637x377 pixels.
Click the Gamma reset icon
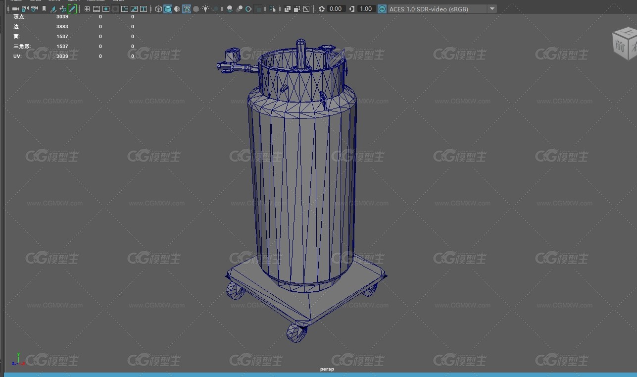click(x=352, y=9)
